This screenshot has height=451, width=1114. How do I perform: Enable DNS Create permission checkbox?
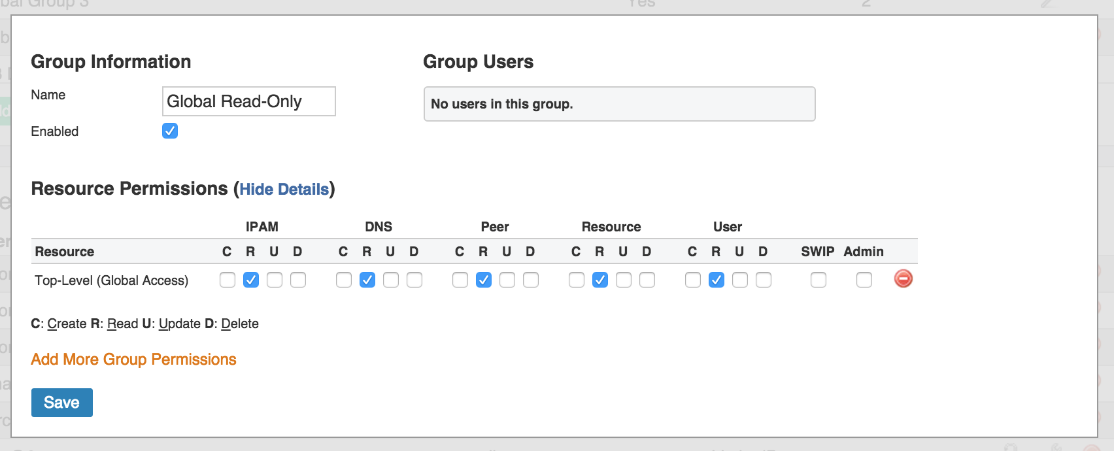click(x=344, y=280)
